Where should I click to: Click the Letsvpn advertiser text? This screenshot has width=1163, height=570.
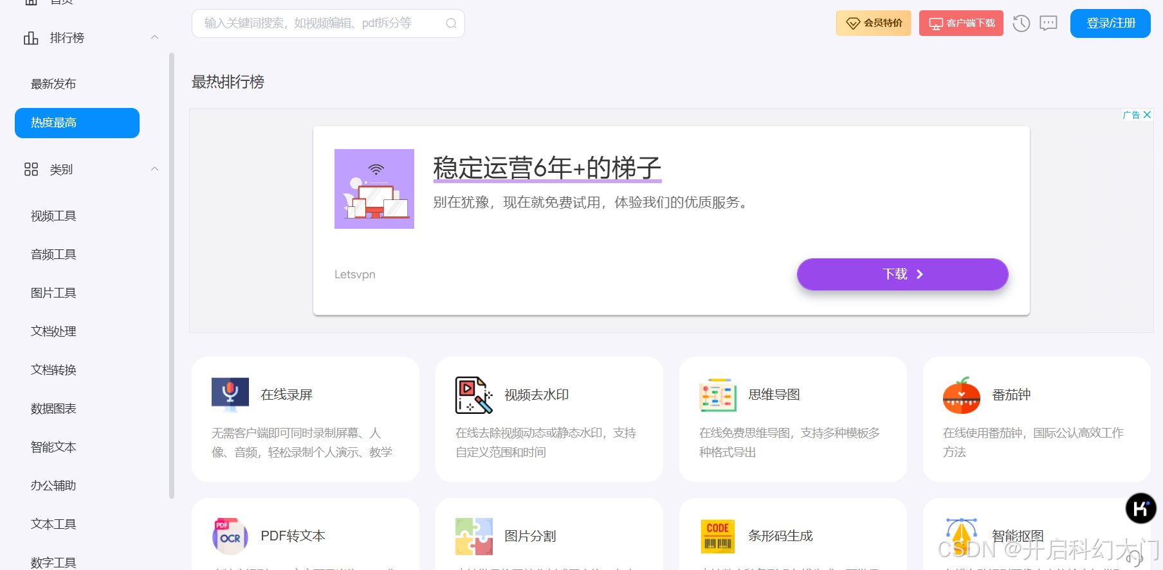(355, 274)
